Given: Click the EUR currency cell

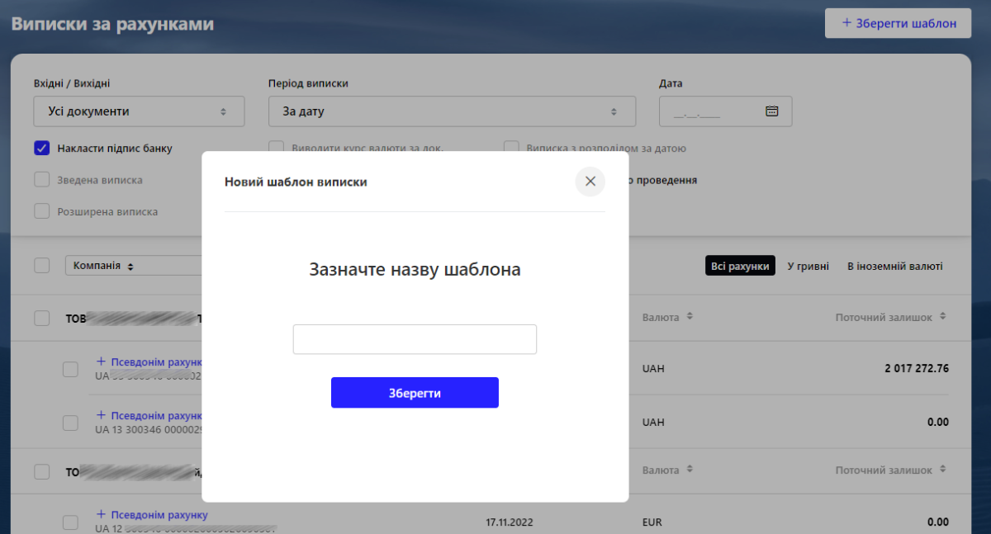Looking at the screenshot, I should pos(652,522).
